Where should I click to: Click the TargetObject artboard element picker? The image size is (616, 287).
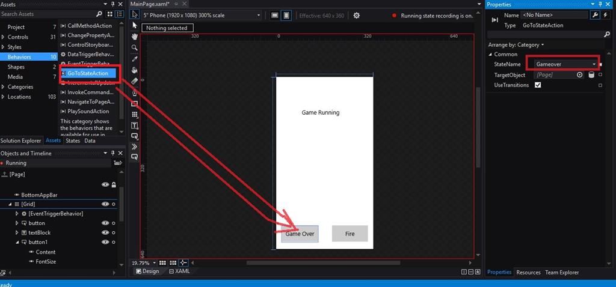580,75
